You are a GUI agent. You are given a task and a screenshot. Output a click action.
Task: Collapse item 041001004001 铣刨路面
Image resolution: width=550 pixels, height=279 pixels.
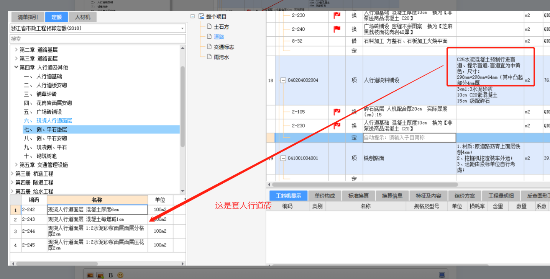(x=284, y=158)
